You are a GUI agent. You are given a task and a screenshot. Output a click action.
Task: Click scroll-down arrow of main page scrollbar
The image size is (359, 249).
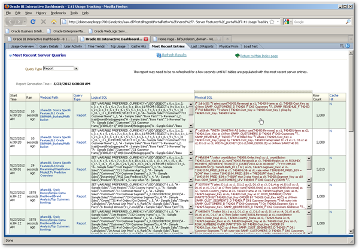351,232
